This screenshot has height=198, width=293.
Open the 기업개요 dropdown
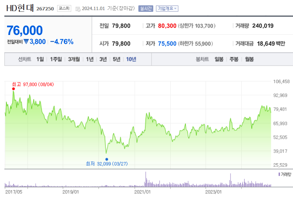pyautogui.click(x=167, y=8)
